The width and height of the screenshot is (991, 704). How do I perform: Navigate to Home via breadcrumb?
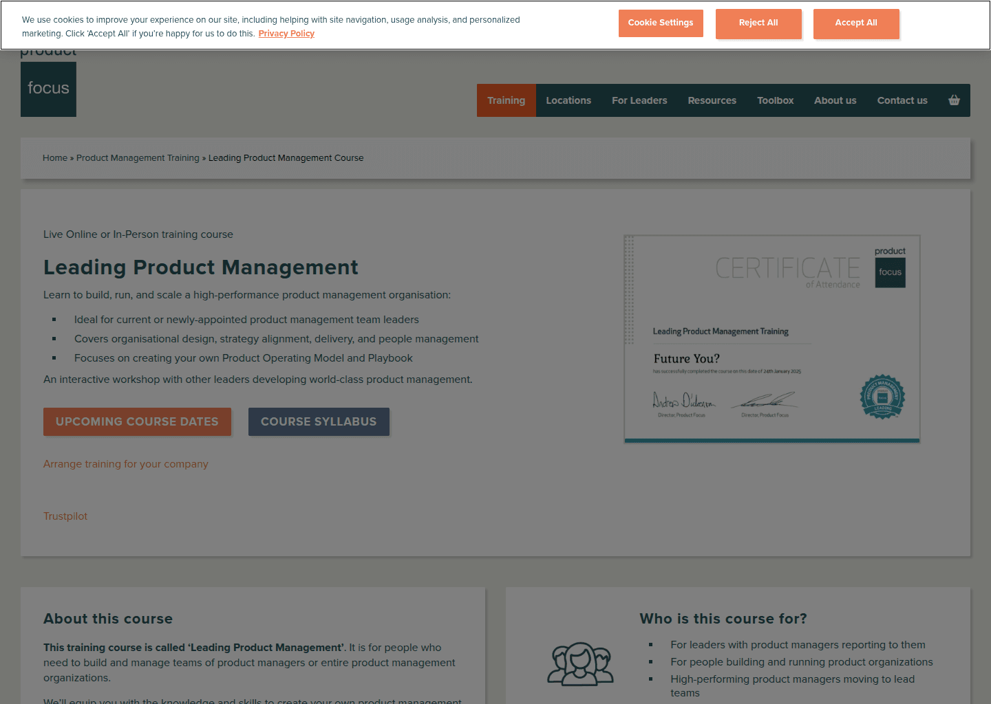click(x=55, y=157)
